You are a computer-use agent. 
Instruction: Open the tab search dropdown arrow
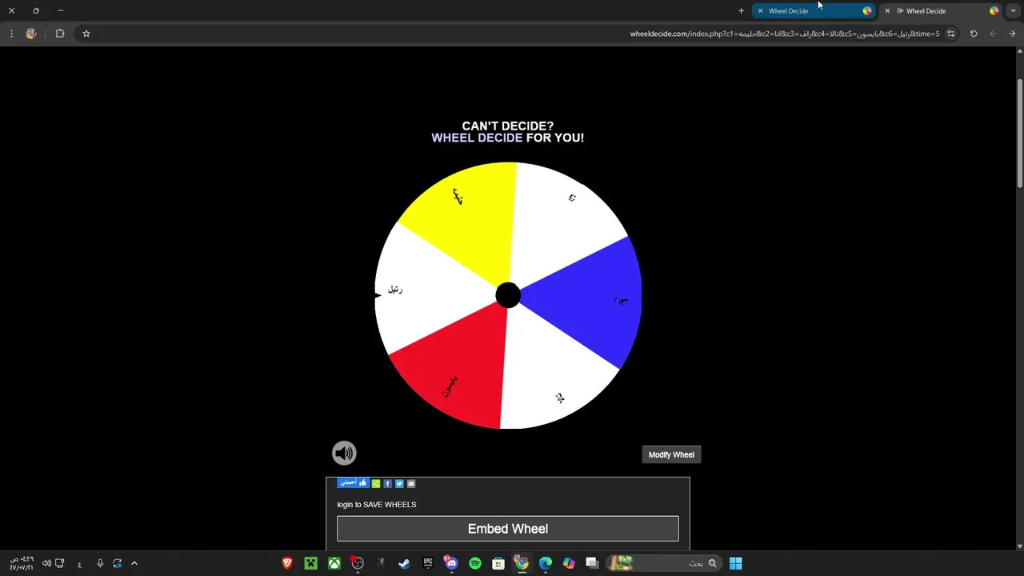[1013, 10]
